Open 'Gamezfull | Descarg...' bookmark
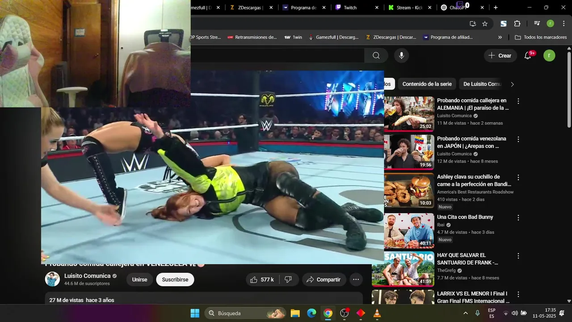 pos(333,37)
